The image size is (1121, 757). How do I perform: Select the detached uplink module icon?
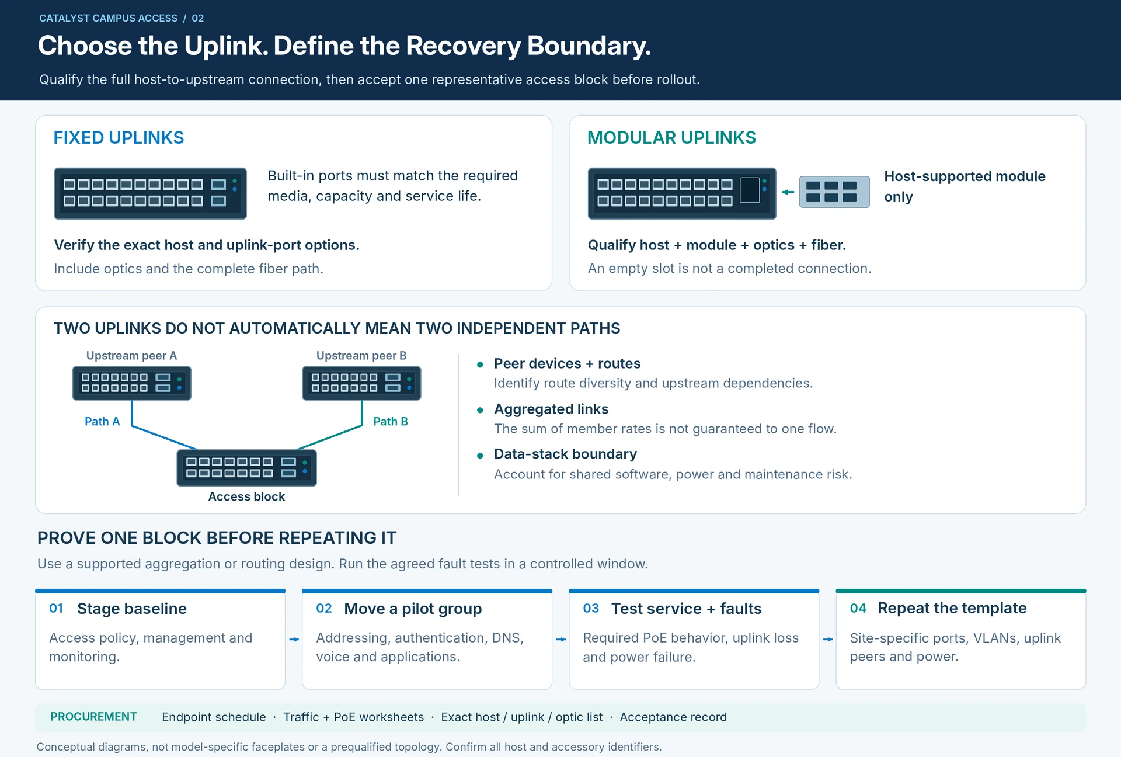tap(834, 192)
